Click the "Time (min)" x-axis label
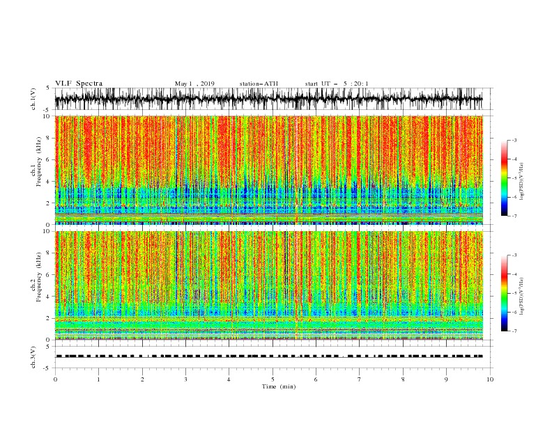This screenshot has height=426, width=552. click(x=279, y=386)
